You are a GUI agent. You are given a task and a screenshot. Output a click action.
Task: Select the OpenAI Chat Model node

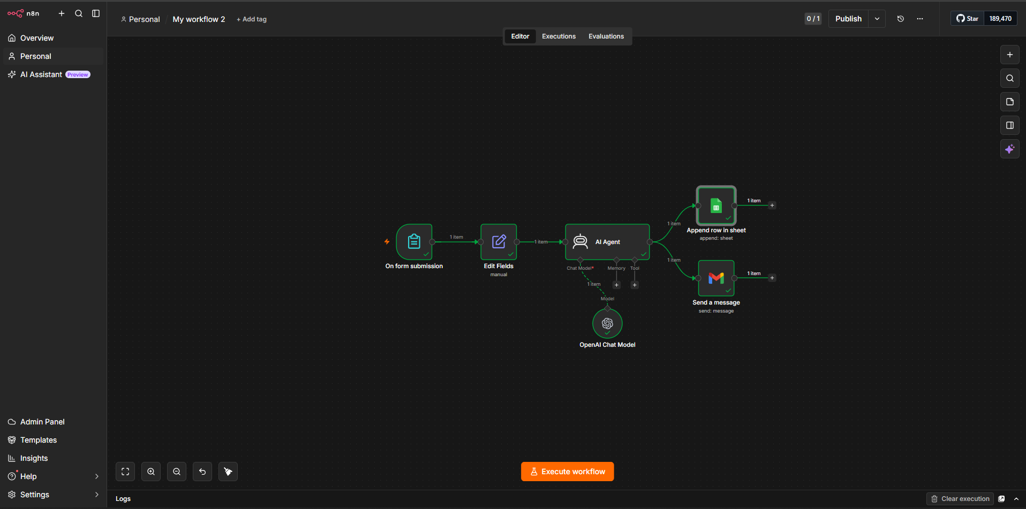[607, 323]
